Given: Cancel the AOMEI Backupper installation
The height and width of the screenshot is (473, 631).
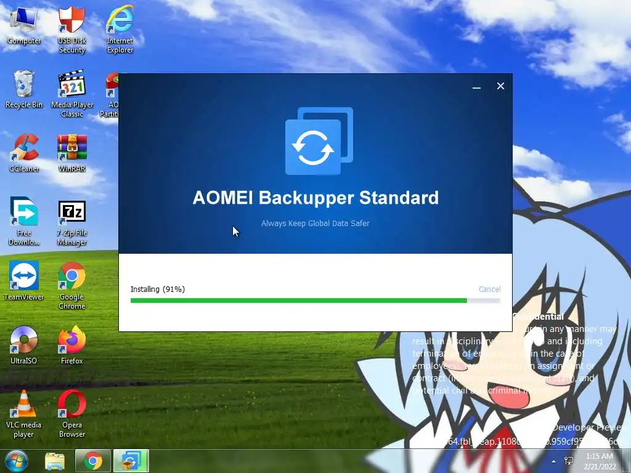Looking at the screenshot, I should [x=489, y=289].
